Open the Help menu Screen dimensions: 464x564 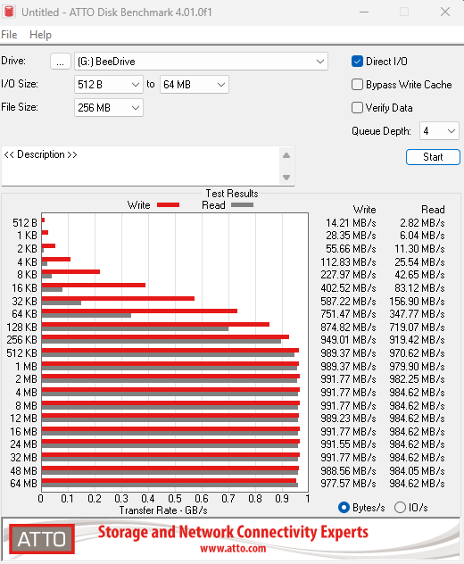pos(40,35)
